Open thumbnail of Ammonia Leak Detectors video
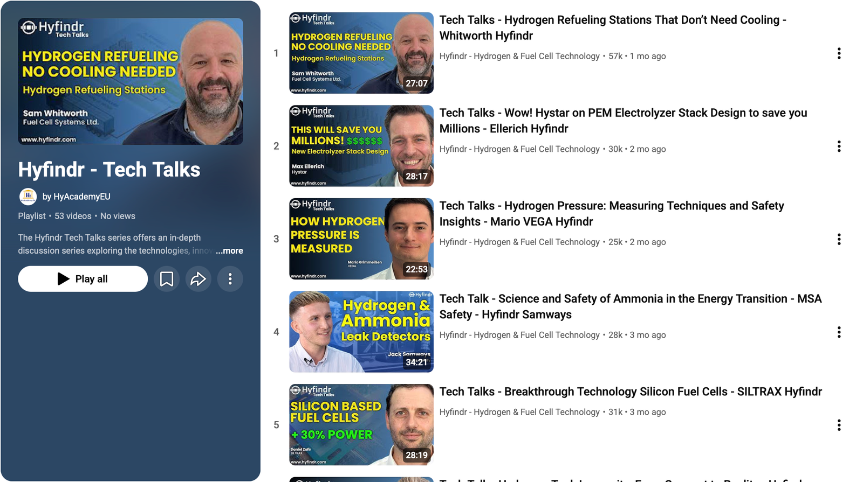 [361, 332]
